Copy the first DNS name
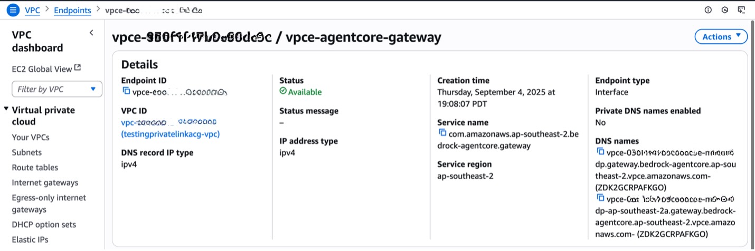 (600, 152)
